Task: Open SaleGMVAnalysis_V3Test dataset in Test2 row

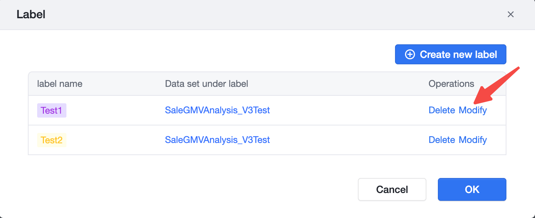Action: 217,140
